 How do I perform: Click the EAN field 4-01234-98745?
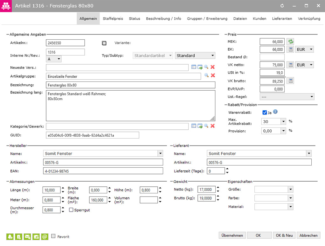click(103, 171)
